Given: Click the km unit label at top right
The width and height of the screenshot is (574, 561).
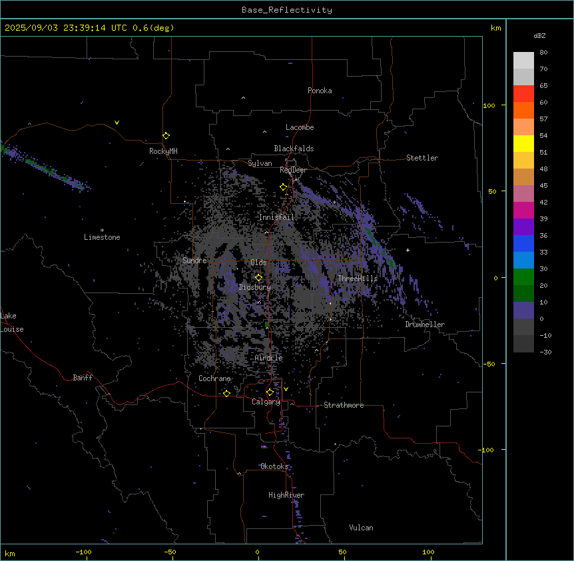Looking at the screenshot, I should (496, 28).
